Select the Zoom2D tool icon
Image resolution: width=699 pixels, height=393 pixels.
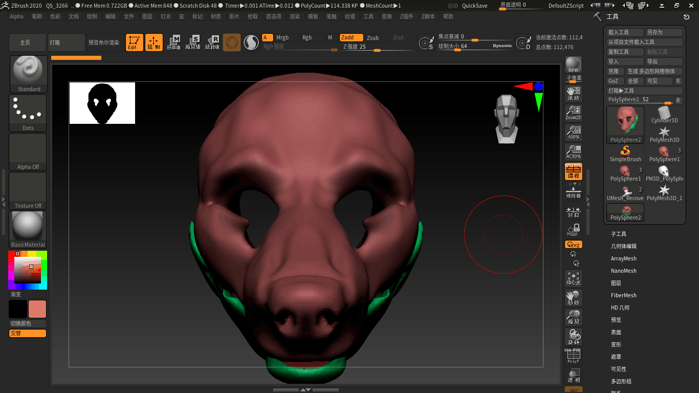point(573,112)
